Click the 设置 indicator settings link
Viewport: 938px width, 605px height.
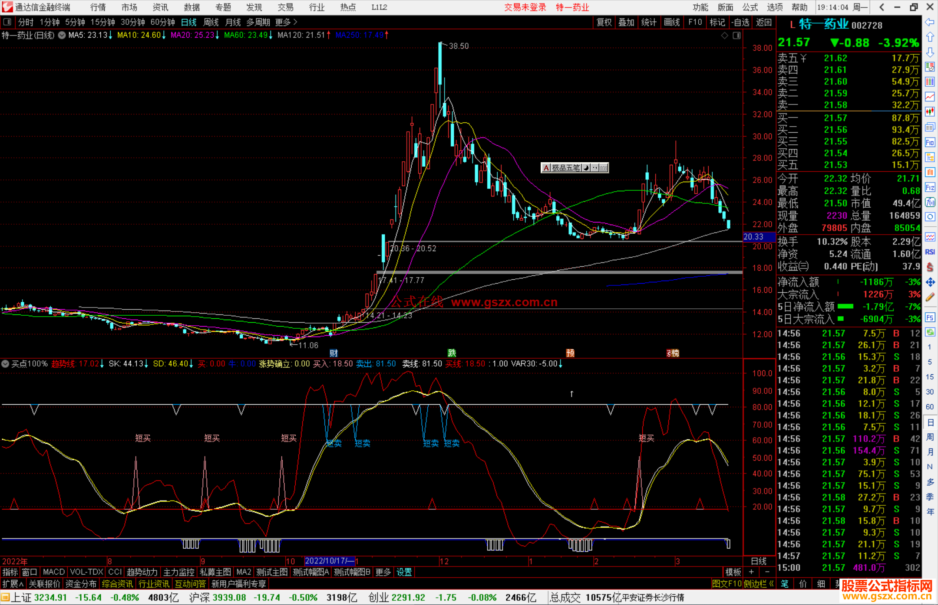(404, 572)
